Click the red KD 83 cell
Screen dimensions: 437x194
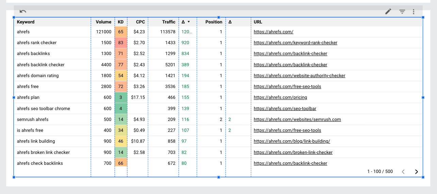pyautogui.click(x=121, y=43)
